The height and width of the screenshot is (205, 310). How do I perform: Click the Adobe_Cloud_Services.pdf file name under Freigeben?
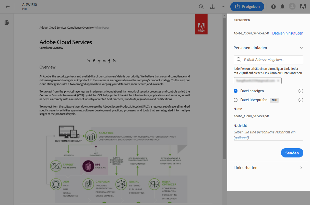(x=251, y=33)
